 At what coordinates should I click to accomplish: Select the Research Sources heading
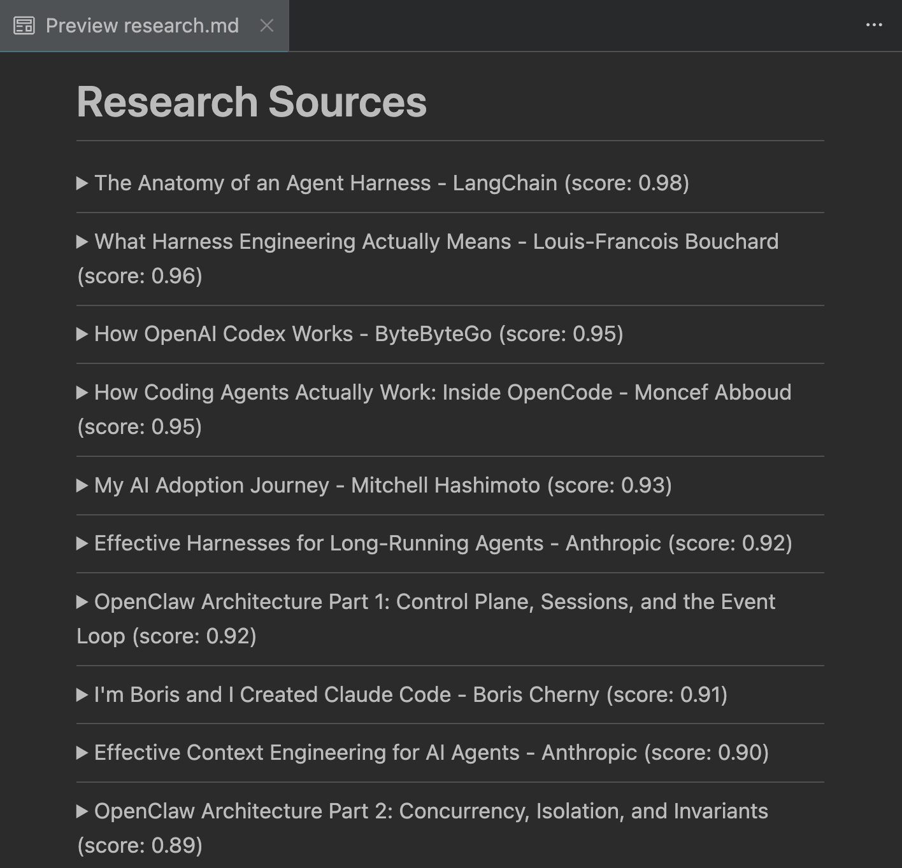(x=252, y=101)
